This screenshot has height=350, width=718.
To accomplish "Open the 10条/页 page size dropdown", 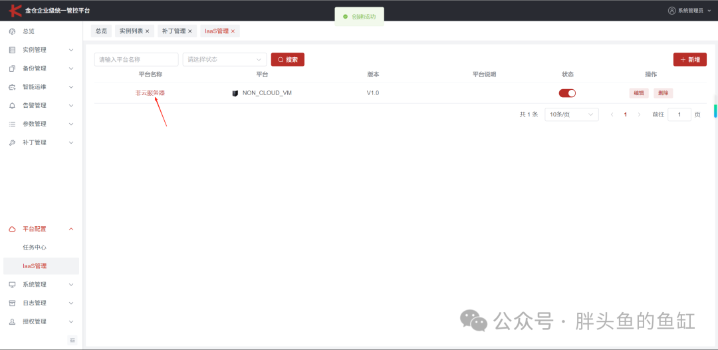I will (x=572, y=114).
